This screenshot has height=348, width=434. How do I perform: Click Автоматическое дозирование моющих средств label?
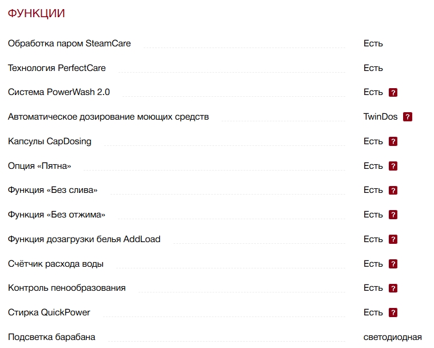tap(108, 117)
